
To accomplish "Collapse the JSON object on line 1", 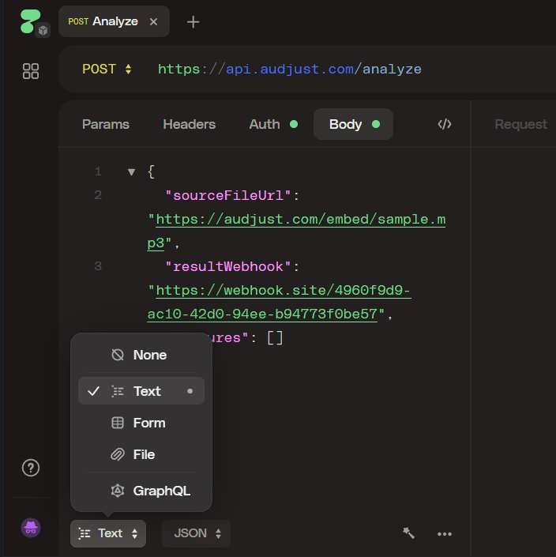I will (x=131, y=171).
